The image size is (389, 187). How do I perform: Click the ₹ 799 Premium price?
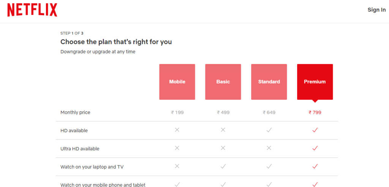pyautogui.click(x=315, y=112)
